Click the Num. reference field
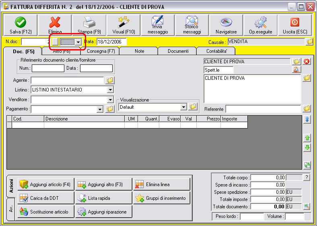The width and height of the screenshot is (317, 226). (x=48, y=68)
